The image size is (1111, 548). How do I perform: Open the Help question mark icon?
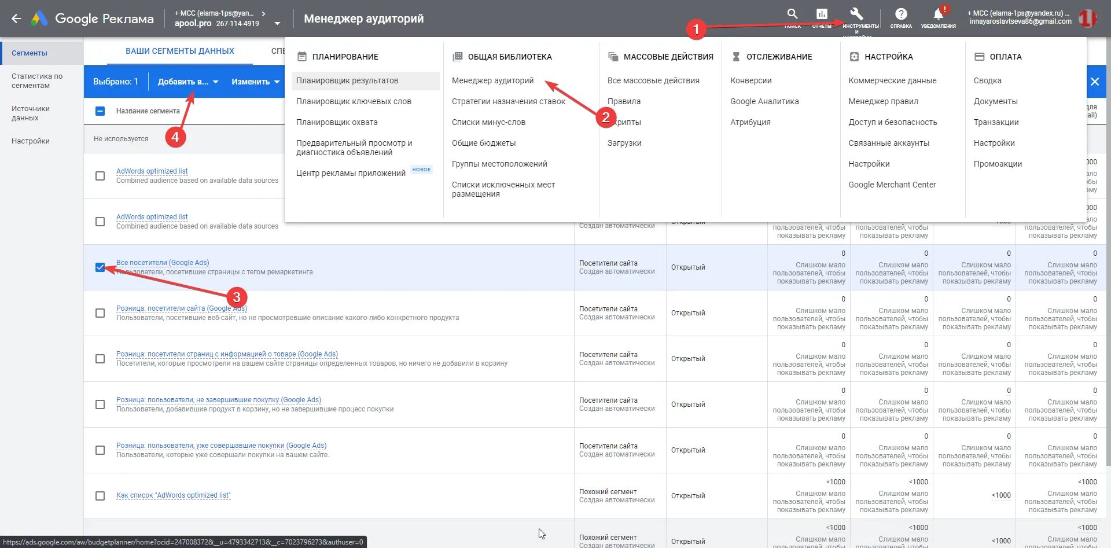click(x=901, y=14)
